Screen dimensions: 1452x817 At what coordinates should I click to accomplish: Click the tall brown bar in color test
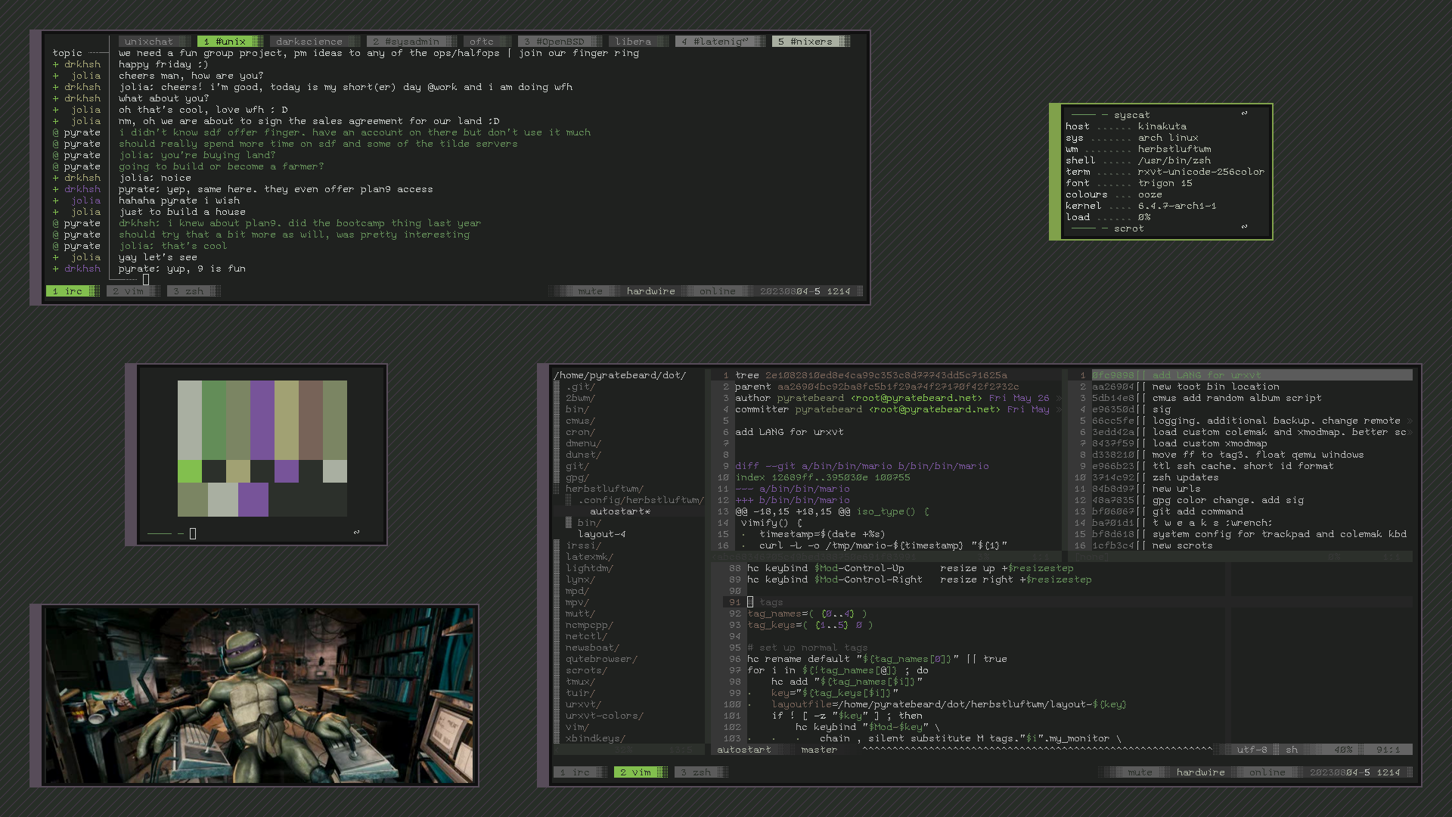pyautogui.click(x=311, y=420)
